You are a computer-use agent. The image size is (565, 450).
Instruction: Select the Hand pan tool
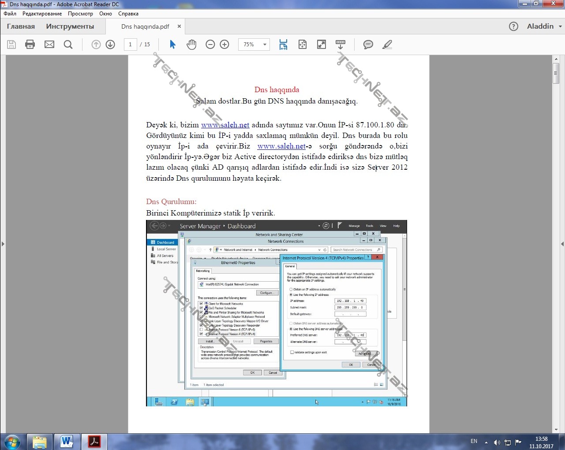pyautogui.click(x=191, y=45)
